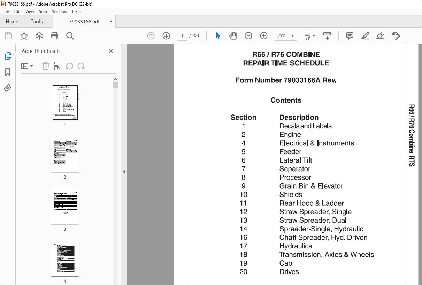Click 'Grain Bin & Elevator' contents entry
The width and height of the screenshot is (422, 285).
(x=311, y=186)
